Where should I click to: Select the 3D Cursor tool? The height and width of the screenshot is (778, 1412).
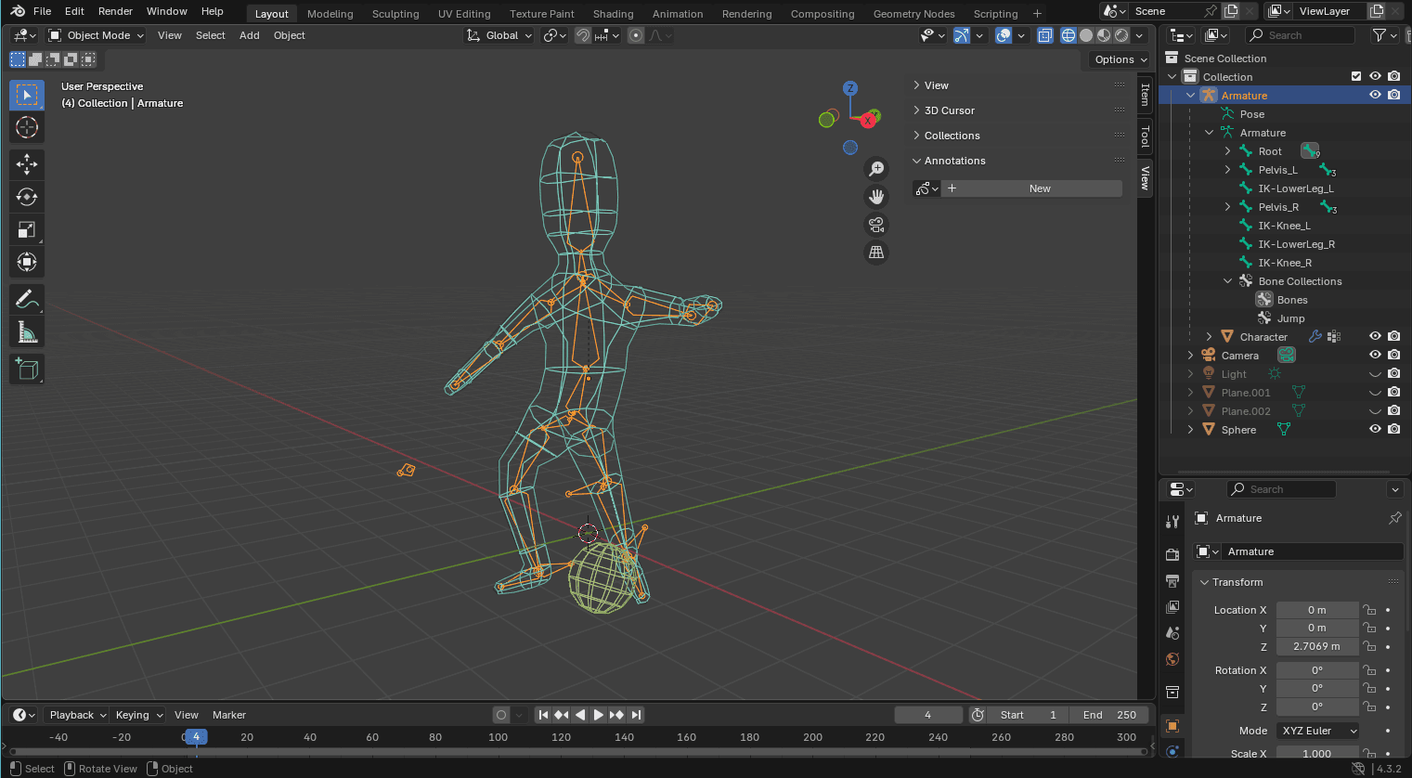(26, 127)
